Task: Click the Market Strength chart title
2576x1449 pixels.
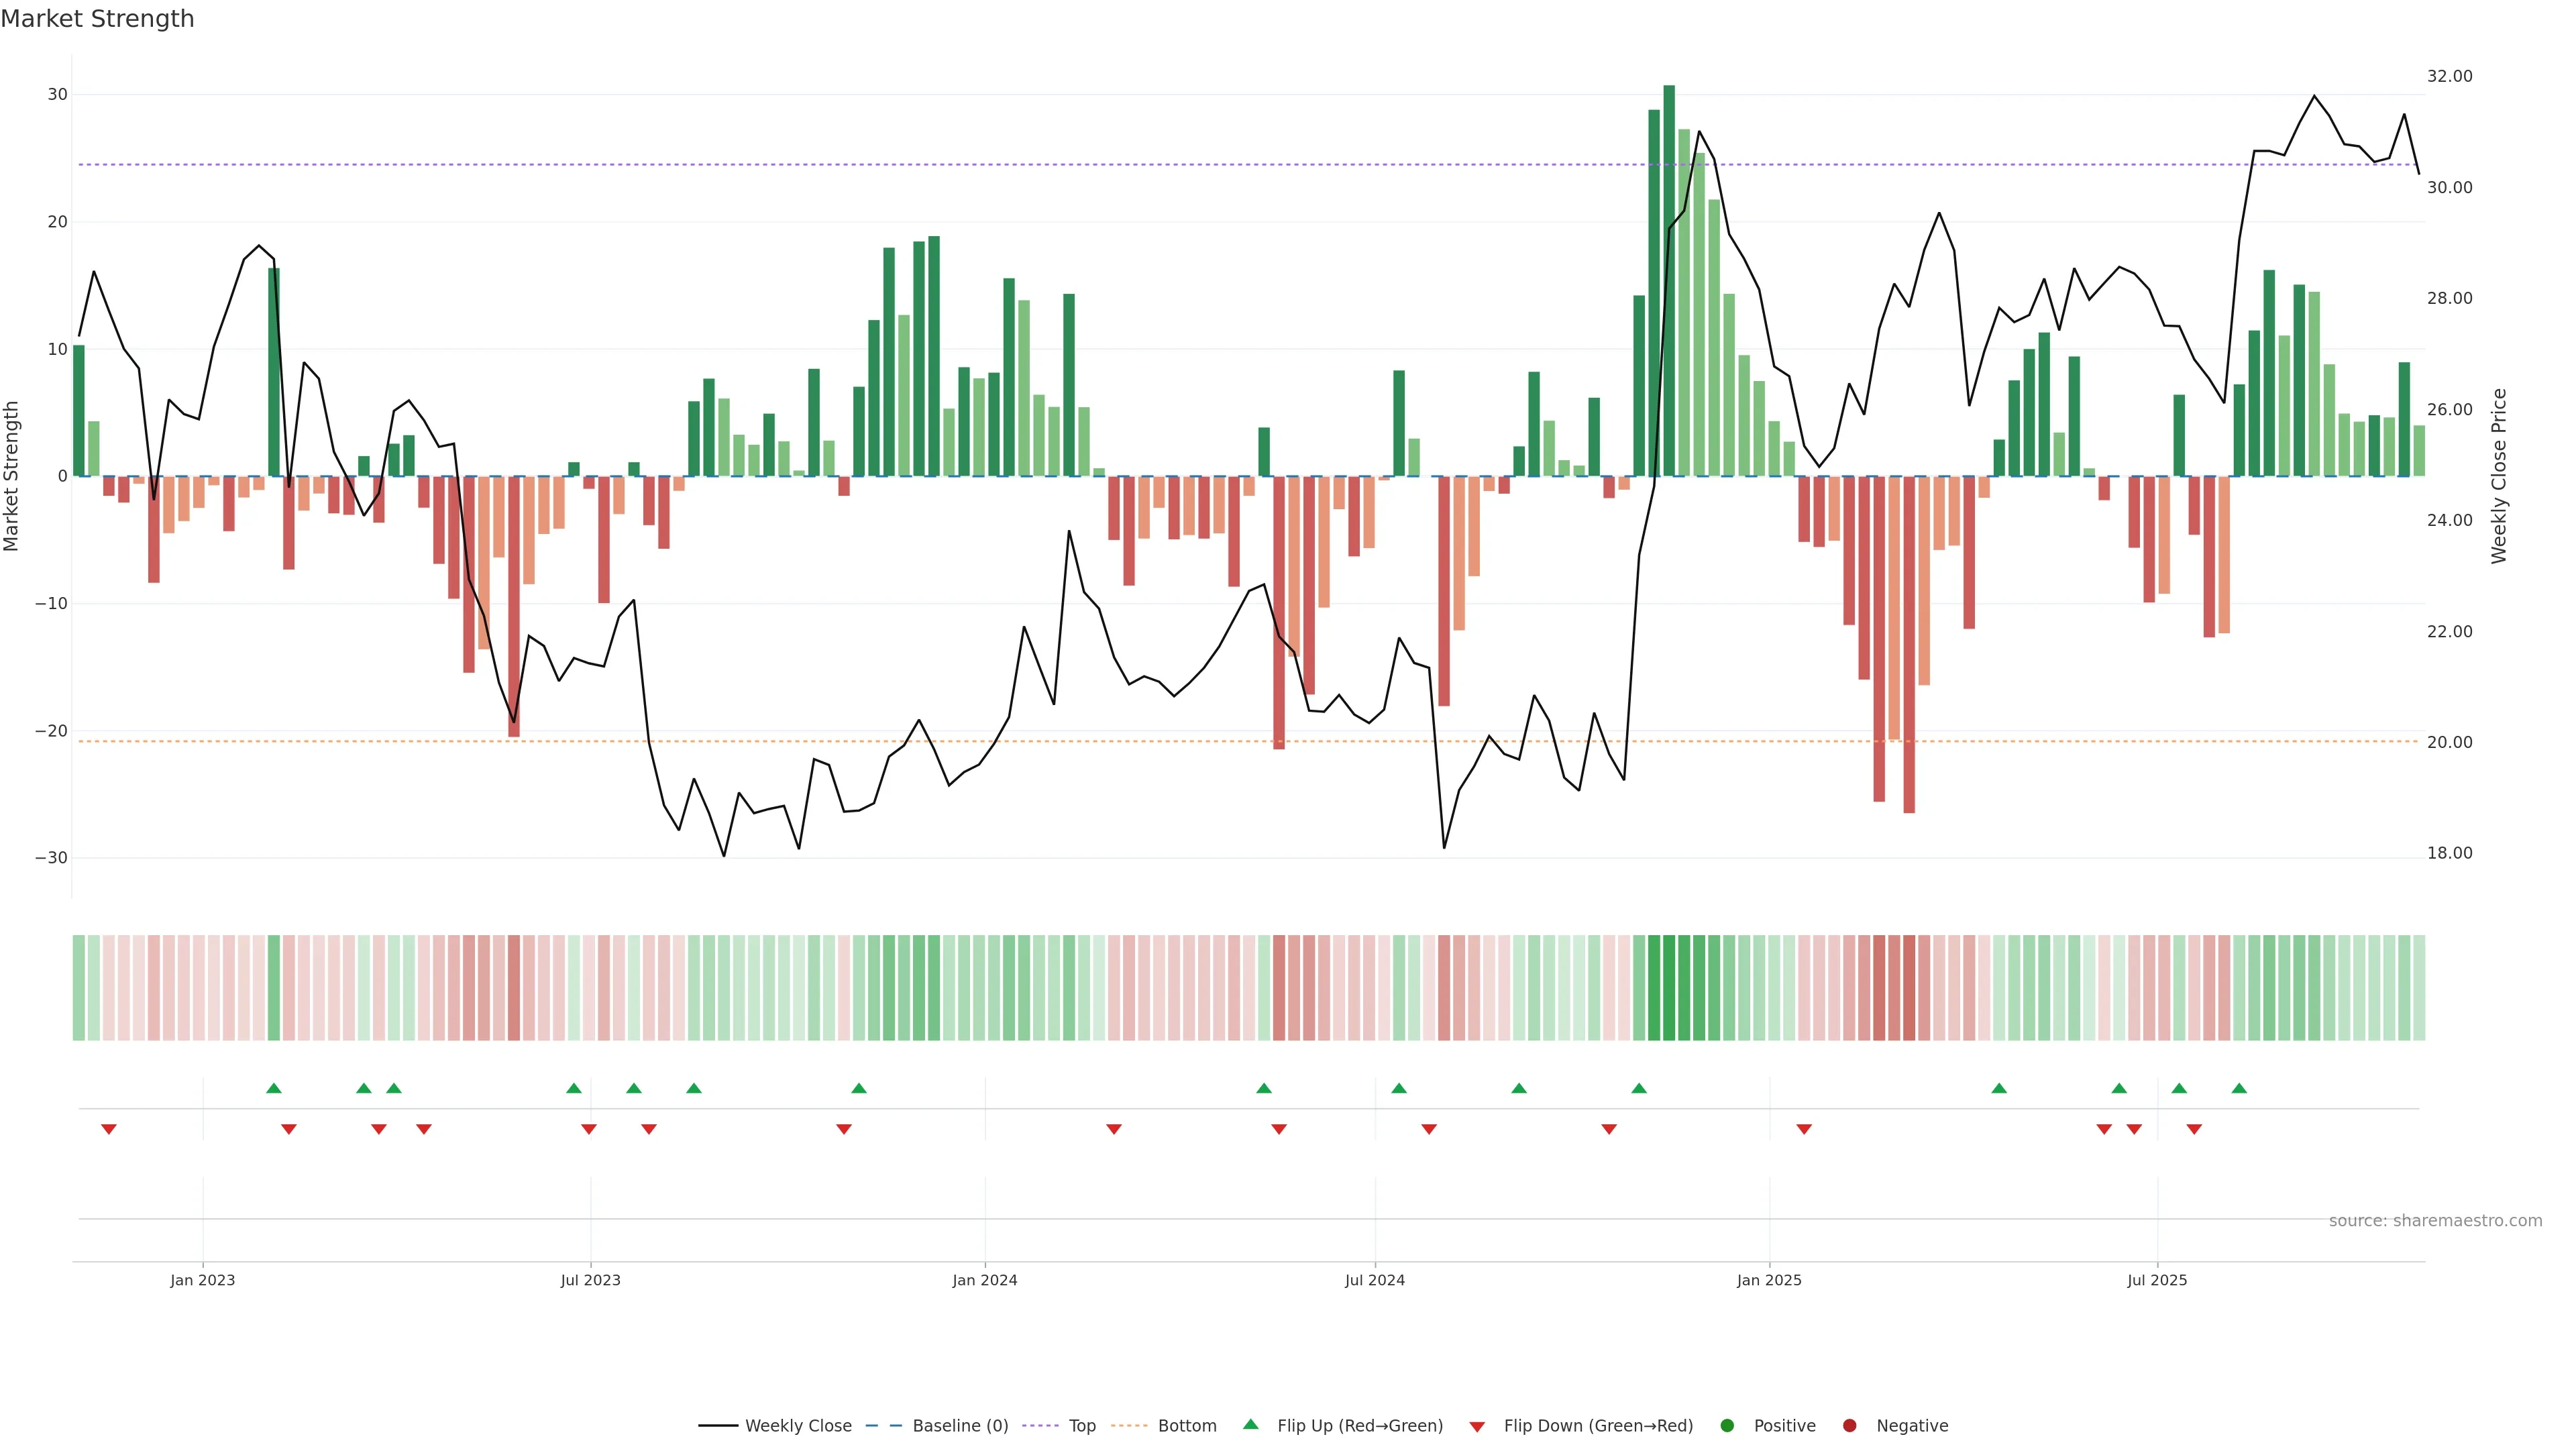Action: 97,19
